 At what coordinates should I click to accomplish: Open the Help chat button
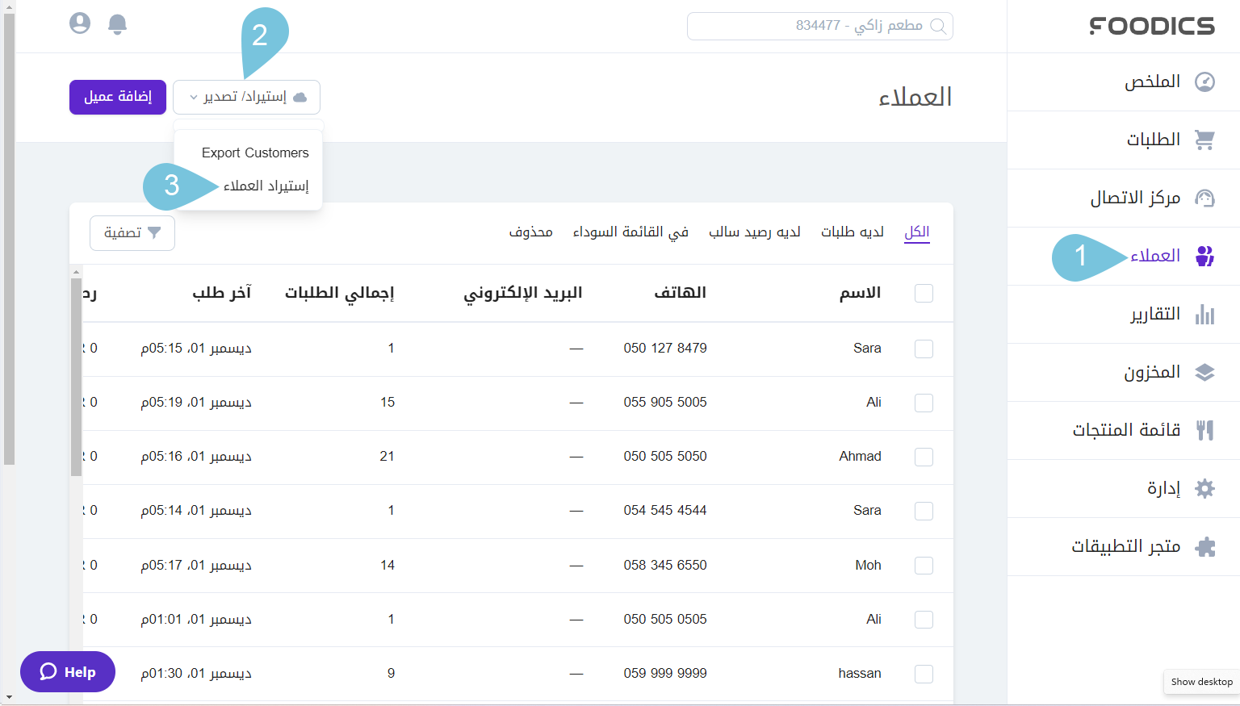[x=67, y=671]
